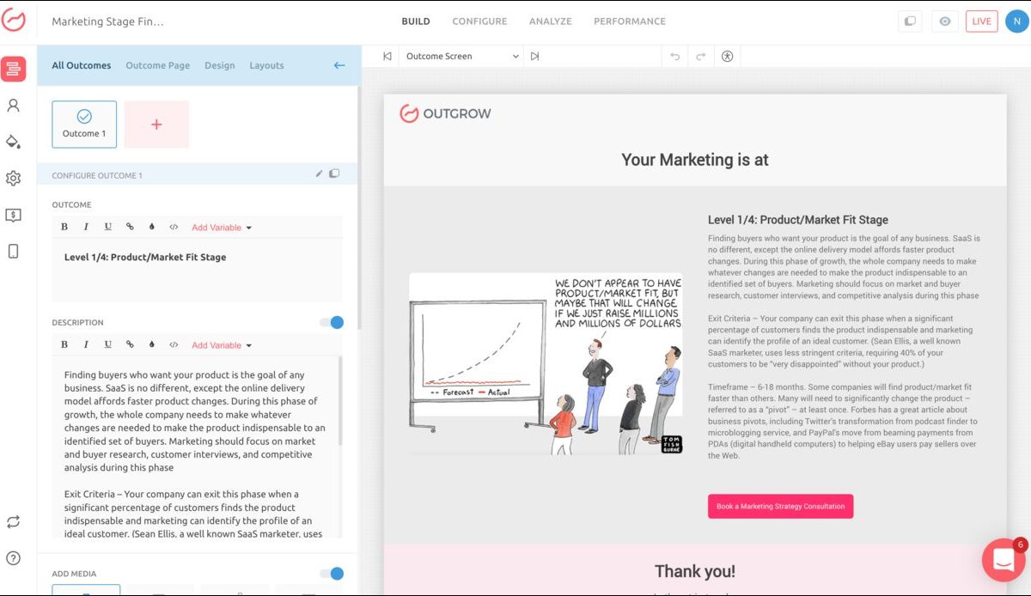The image size is (1031, 596).
Task: Click the LIVE button
Action: click(981, 21)
